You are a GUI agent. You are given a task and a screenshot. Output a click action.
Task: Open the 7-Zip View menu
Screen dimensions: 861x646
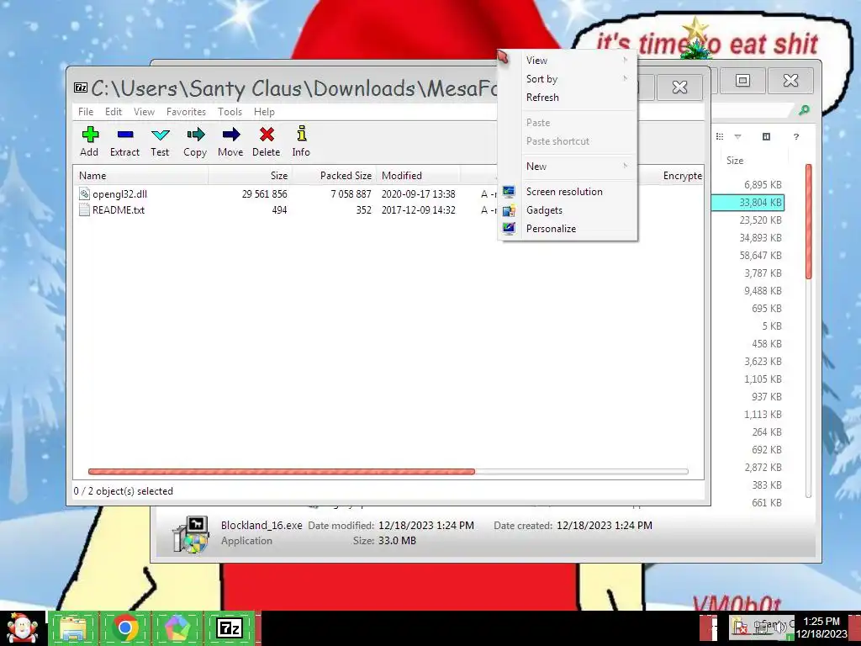(x=144, y=112)
